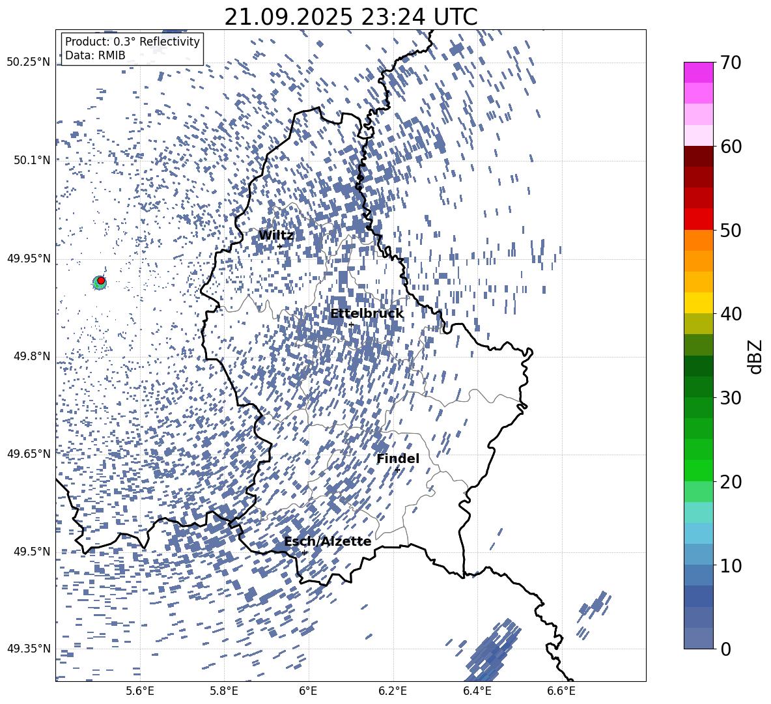
Task: Select the Ettelbruck city label
Action: [x=367, y=314]
